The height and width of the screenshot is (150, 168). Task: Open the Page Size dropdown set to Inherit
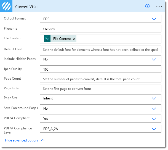pyautogui.click(x=101, y=98)
